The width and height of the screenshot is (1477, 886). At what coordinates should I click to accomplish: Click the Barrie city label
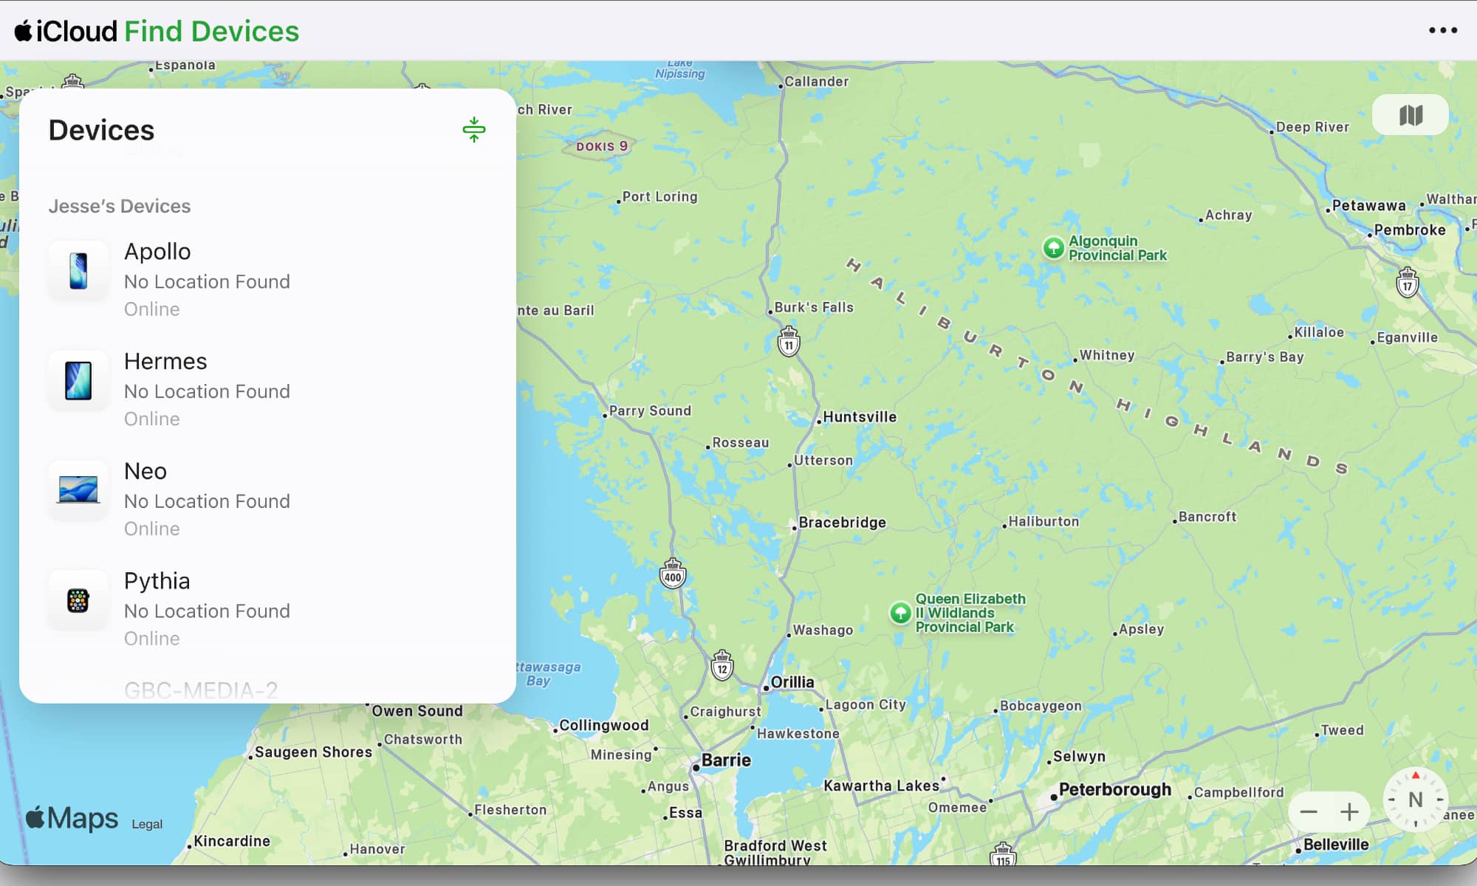click(726, 760)
